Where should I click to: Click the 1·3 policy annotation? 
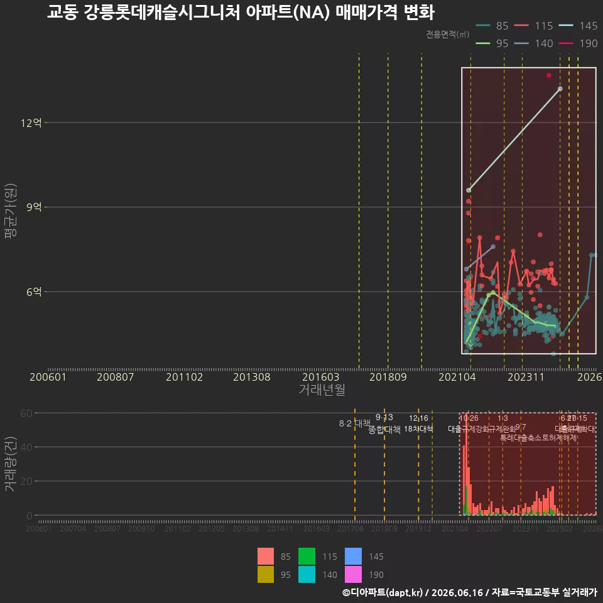[503, 418]
